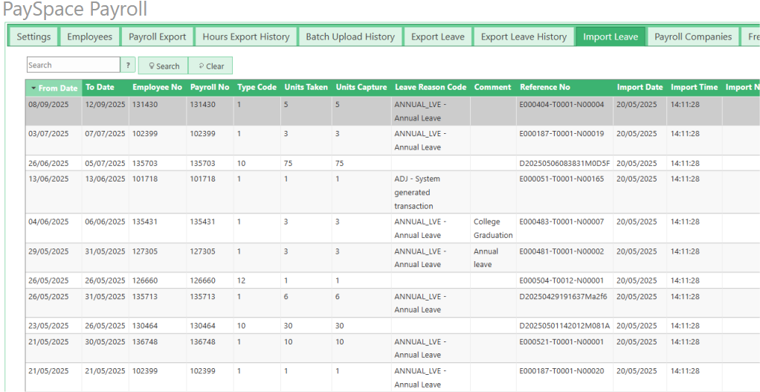Sort by the Employee No column header

tap(157, 87)
